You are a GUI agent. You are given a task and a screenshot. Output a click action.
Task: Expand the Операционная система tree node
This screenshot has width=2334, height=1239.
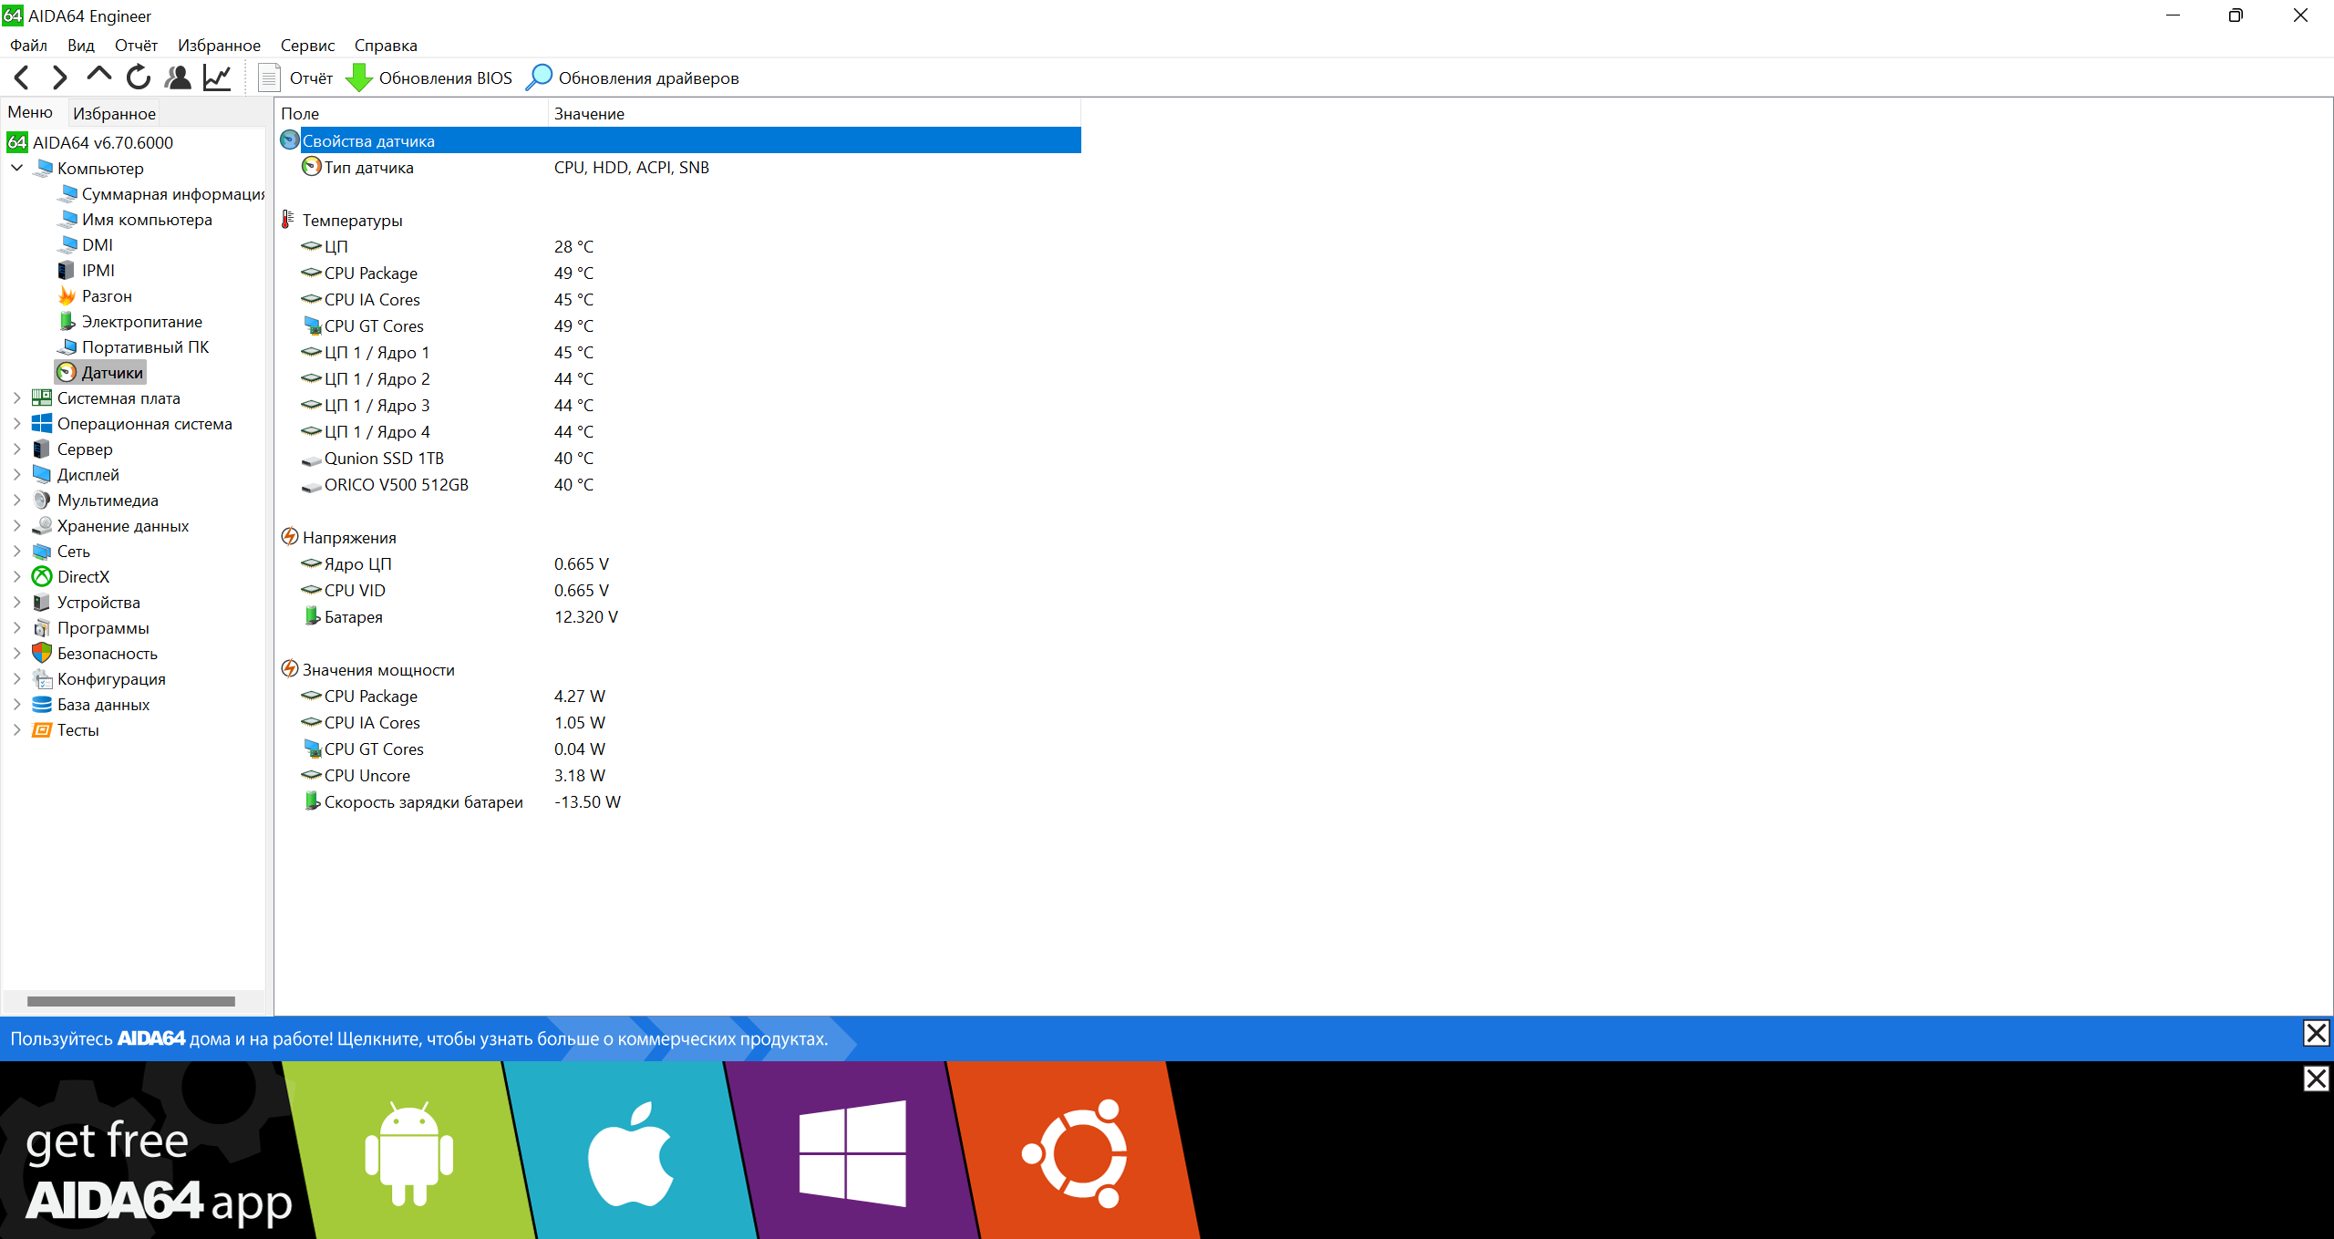click(x=16, y=423)
